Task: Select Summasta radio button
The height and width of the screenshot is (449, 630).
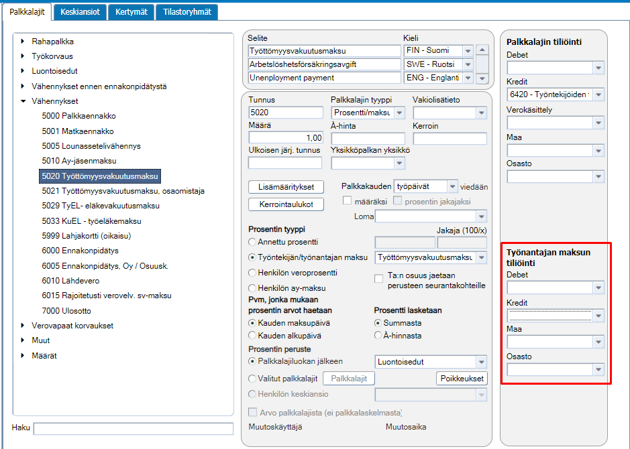Action: [x=378, y=323]
